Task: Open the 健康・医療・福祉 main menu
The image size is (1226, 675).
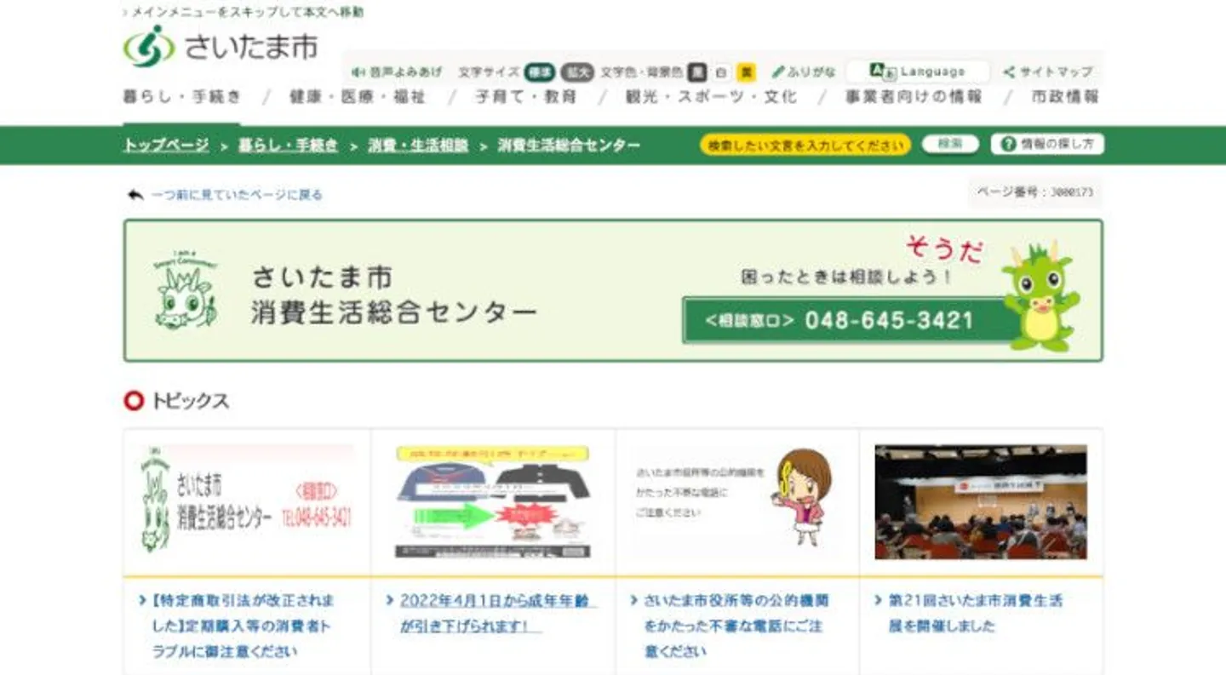Action: [357, 97]
